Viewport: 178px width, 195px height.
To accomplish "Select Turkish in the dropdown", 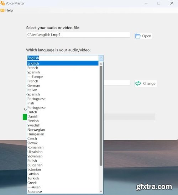I will (x=63, y=178).
